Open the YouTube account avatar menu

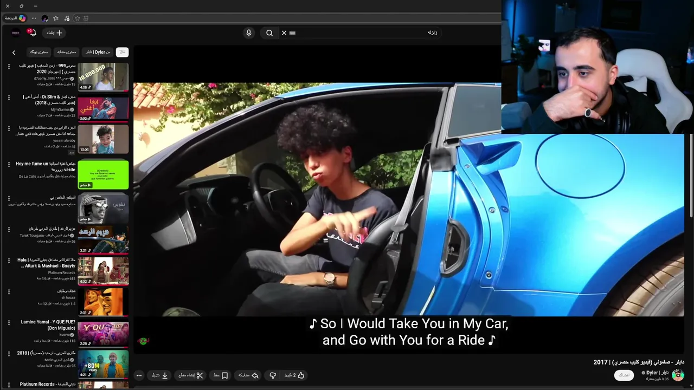(16, 32)
